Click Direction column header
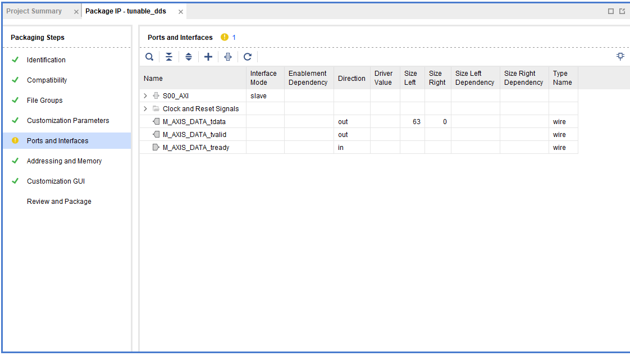 352,78
